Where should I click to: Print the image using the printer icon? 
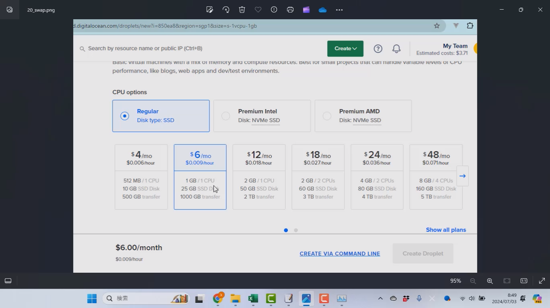pos(290,10)
